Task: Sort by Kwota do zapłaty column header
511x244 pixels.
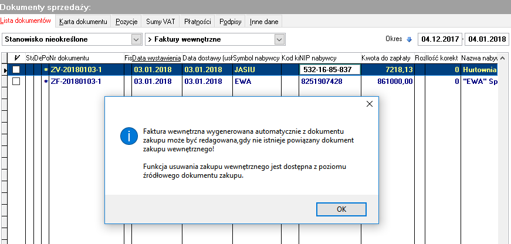Action: (387, 58)
